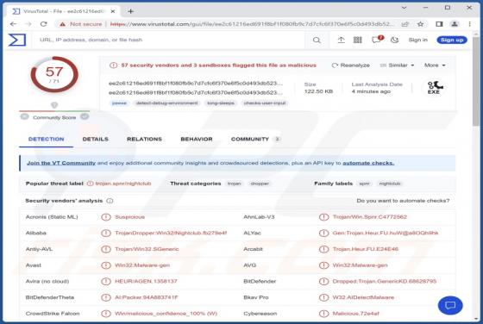Expand the More dropdown
Screen dimensions: 483x324
click(435, 65)
